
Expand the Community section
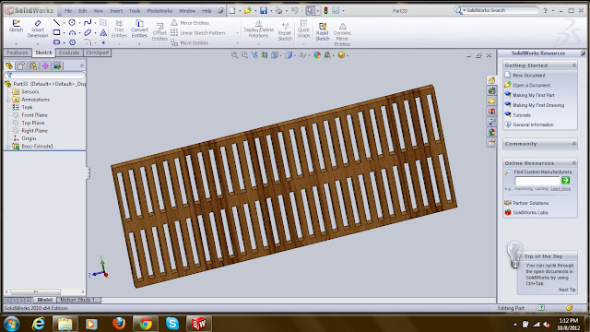pos(574,144)
